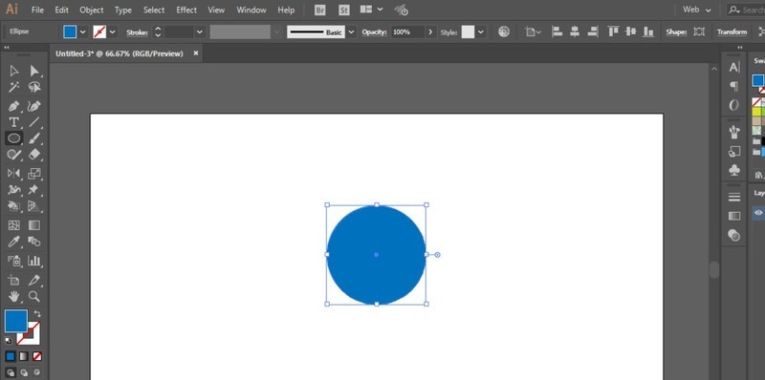Set the None fill mode button

(x=37, y=356)
